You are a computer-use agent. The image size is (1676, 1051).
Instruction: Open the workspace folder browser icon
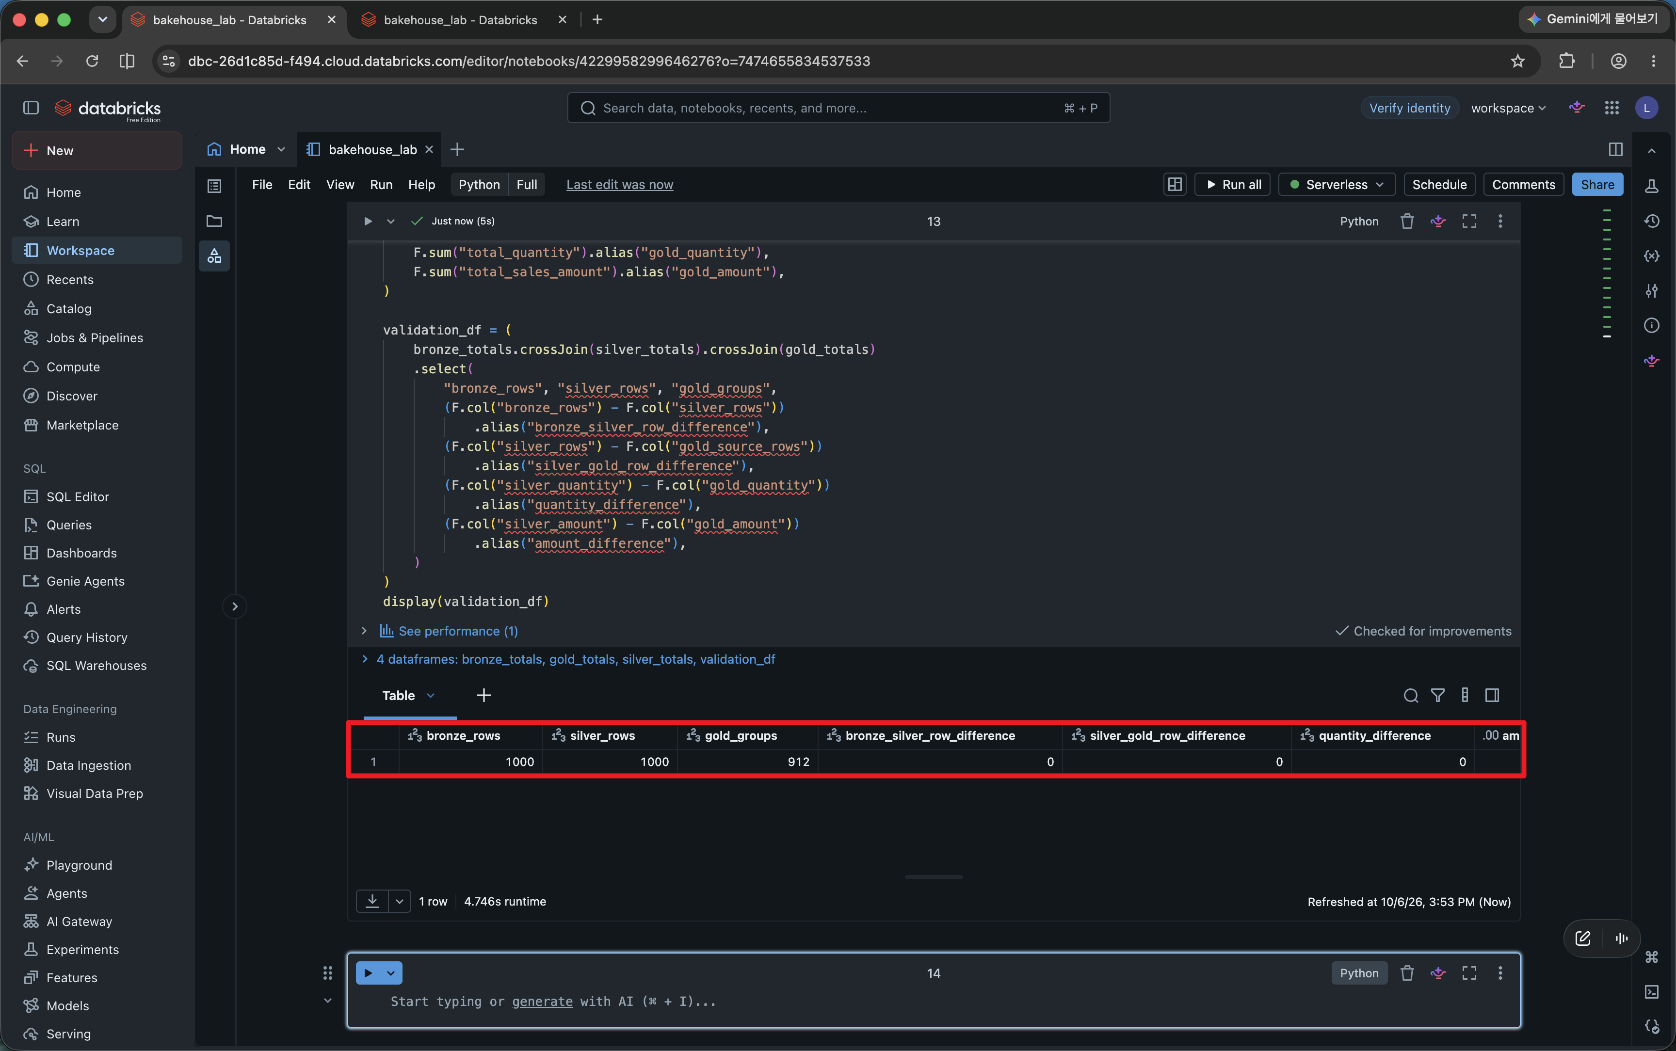(214, 221)
